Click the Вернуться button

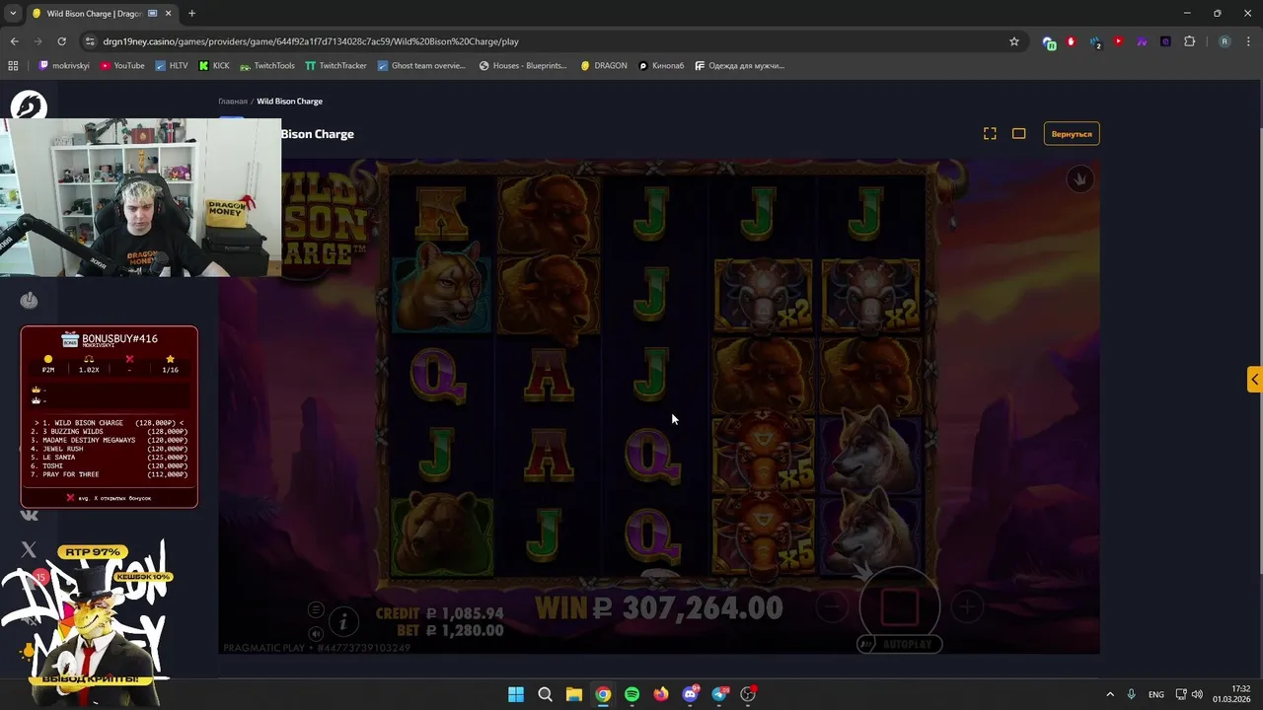click(x=1072, y=133)
